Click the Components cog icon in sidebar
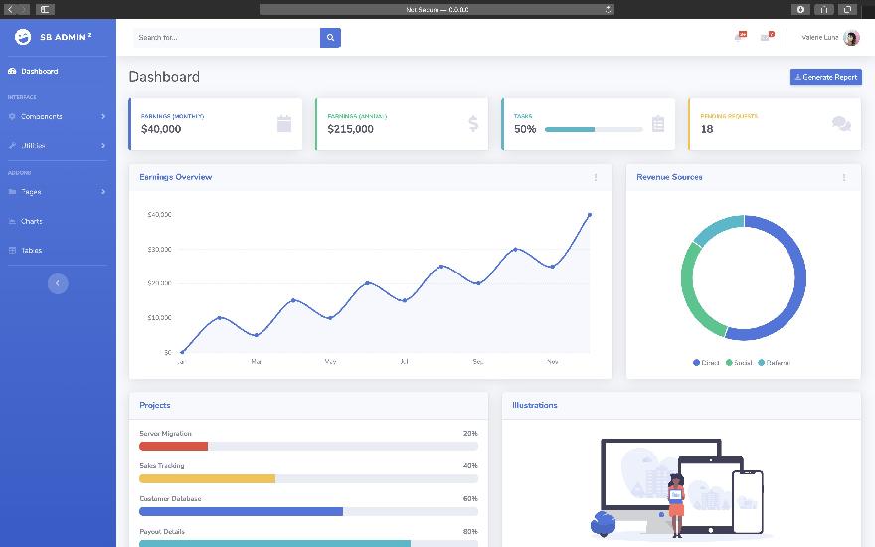Viewport: 875px width, 547px height. [x=12, y=116]
